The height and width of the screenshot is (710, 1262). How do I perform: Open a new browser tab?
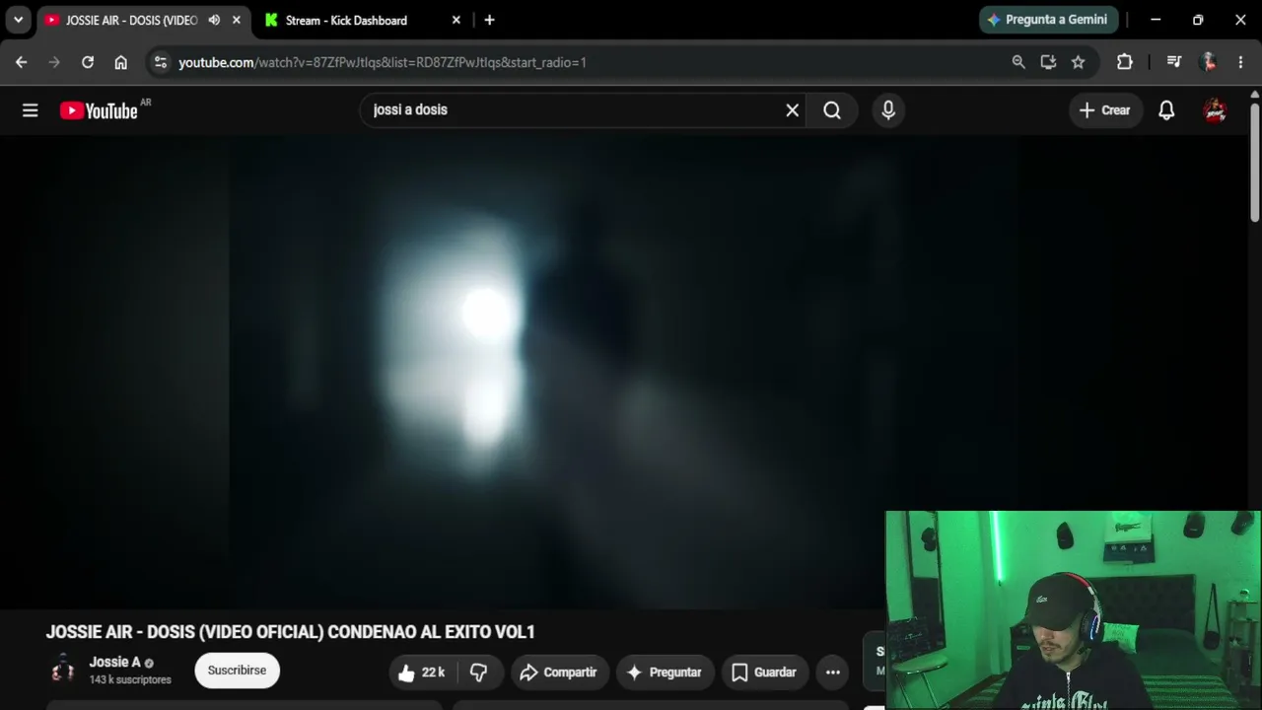[489, 20]
